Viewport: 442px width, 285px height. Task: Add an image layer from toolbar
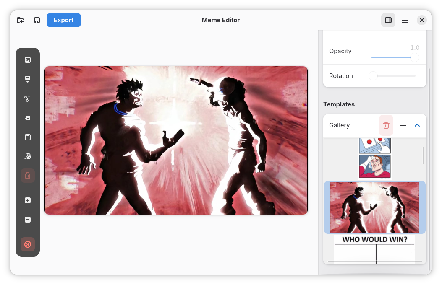[28, 60]
